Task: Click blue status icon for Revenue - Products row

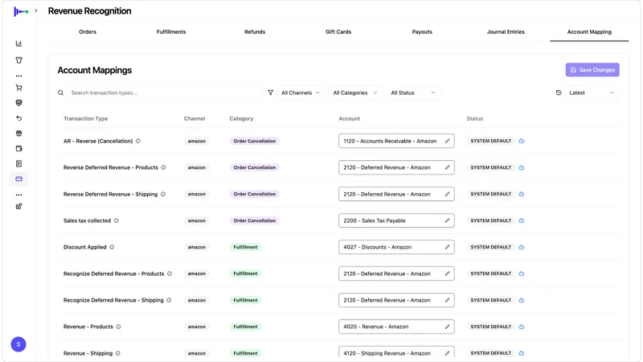Action: (x=522, y=327)
